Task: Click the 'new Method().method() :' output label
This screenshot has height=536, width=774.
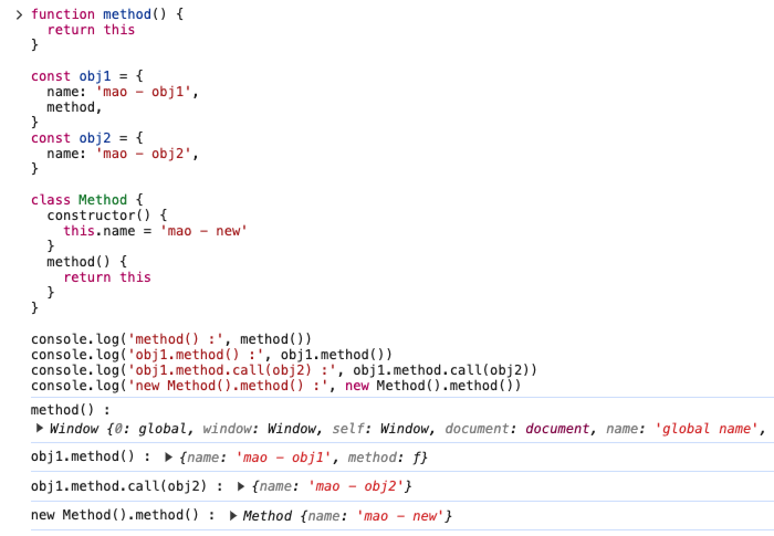Action: (123, 516)
